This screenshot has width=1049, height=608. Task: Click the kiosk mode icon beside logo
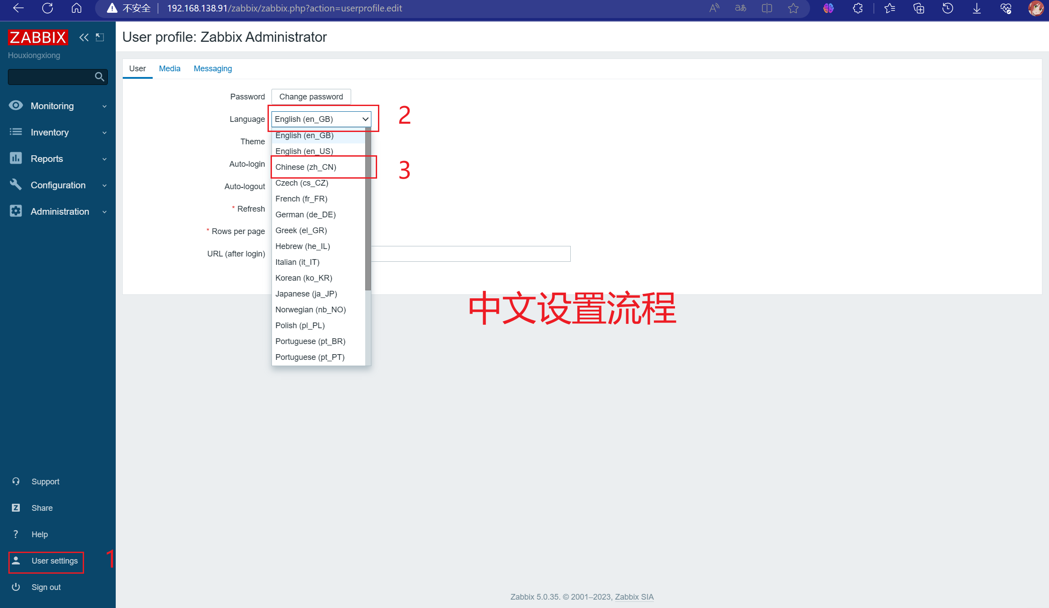click(100, 37)
